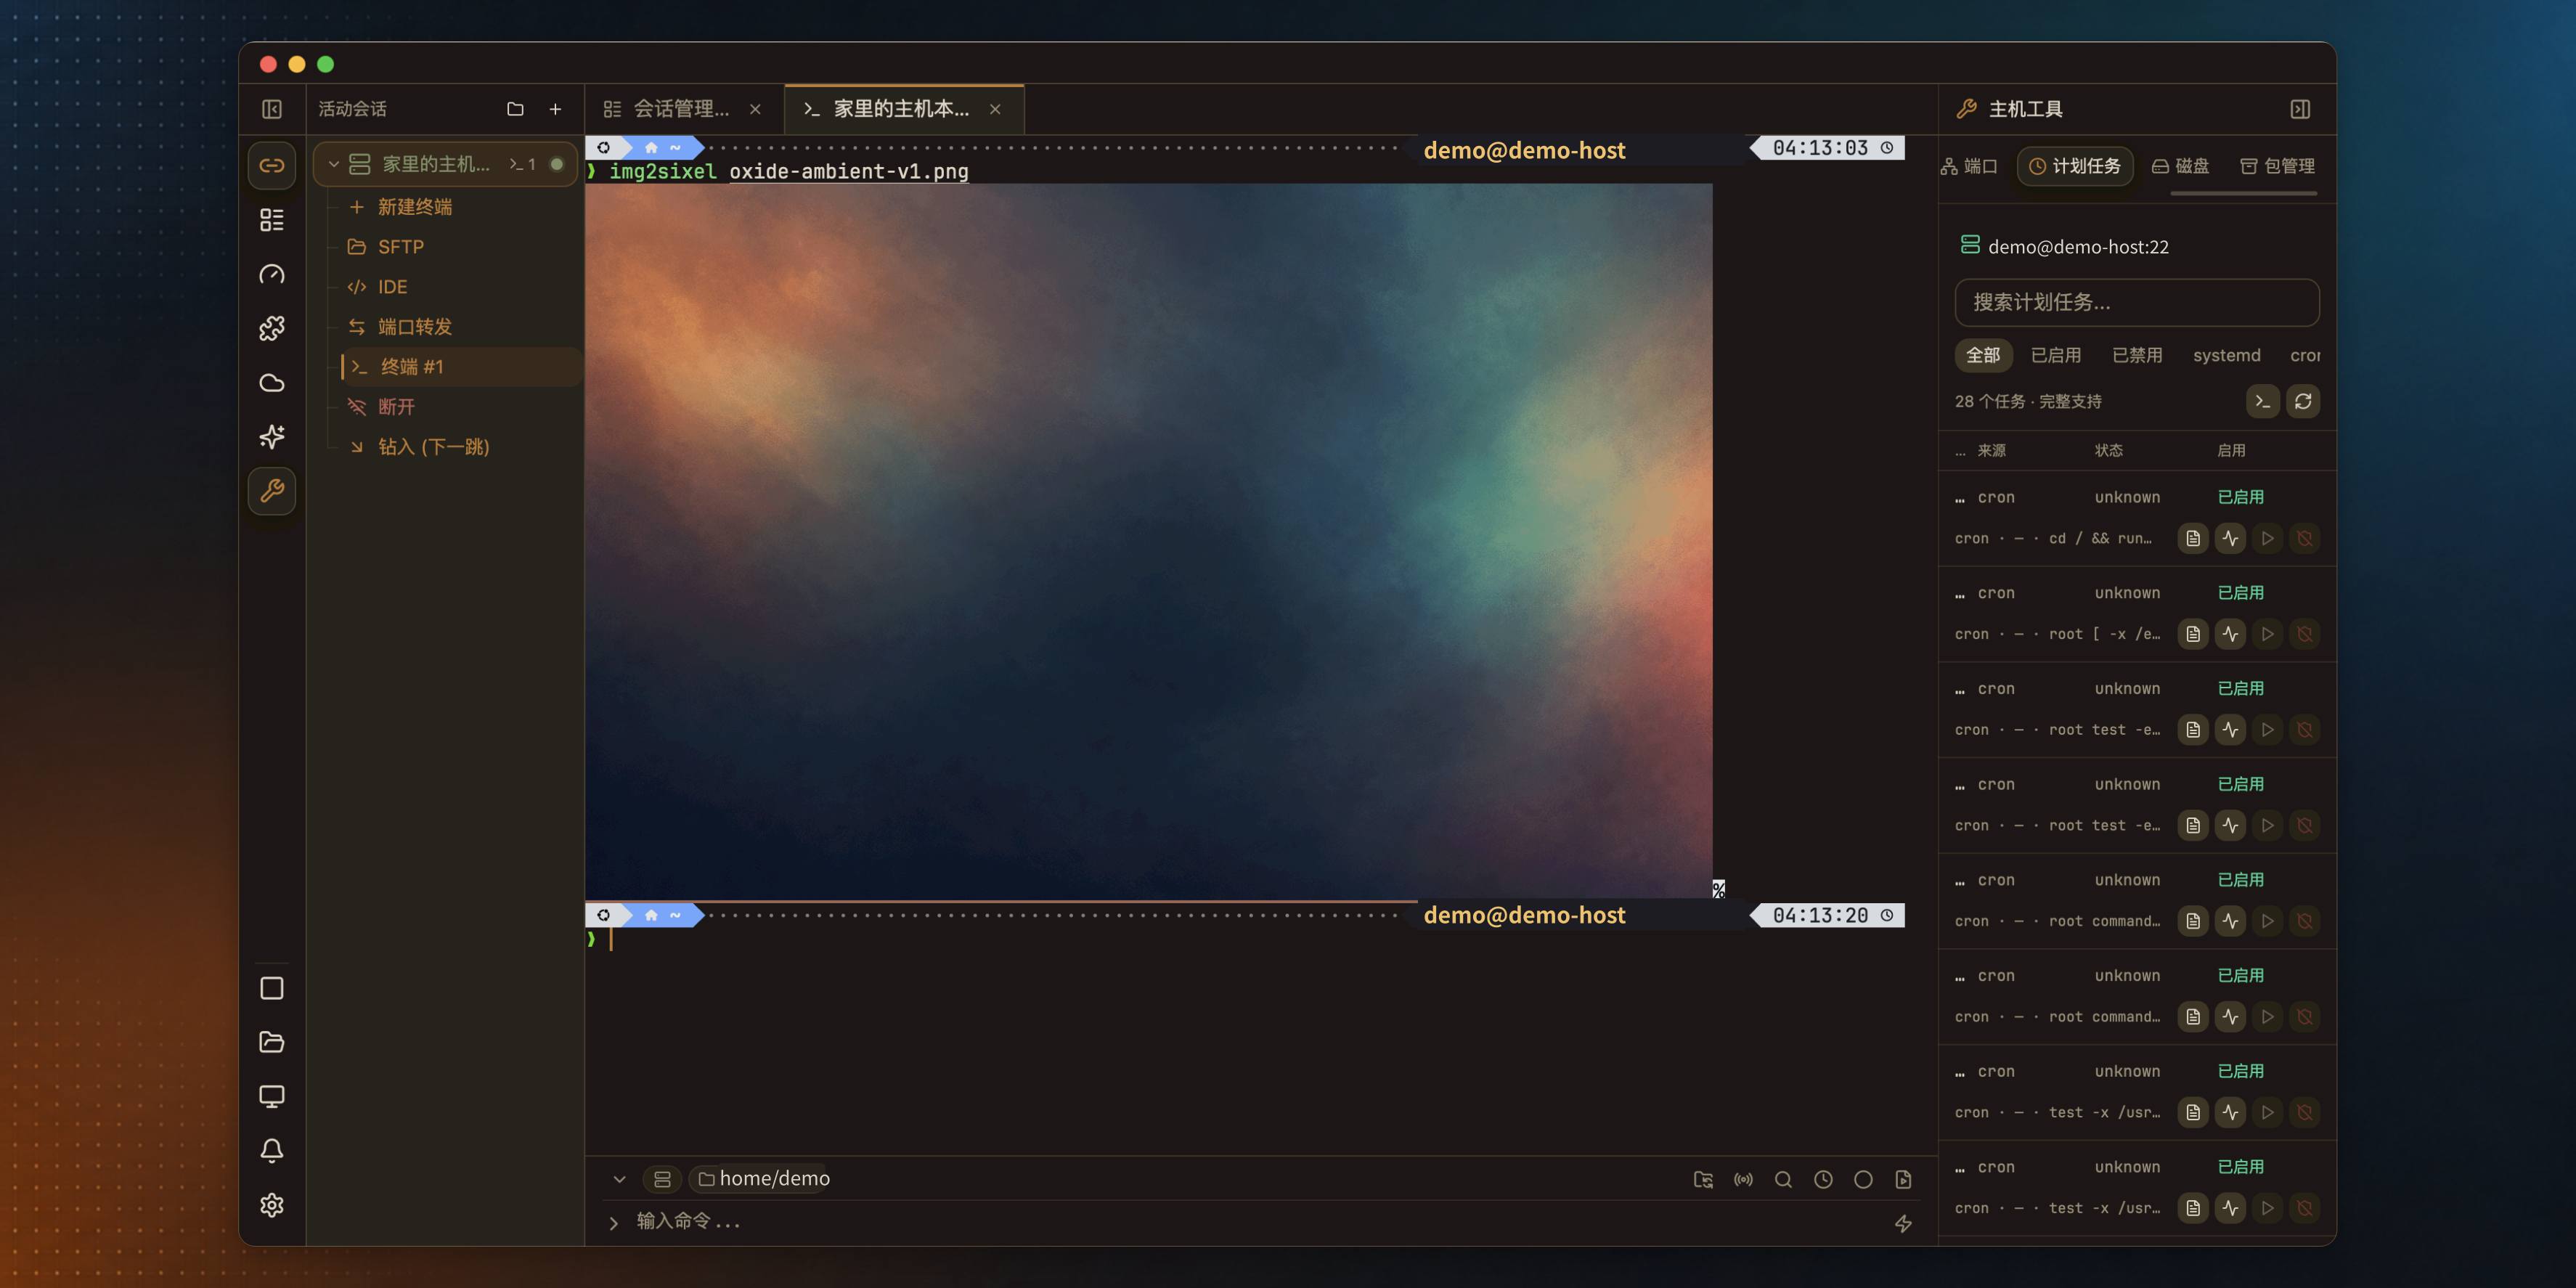2576x1288 pixels.
Task: Click 断开 to disconnect session
Action: 396,407
